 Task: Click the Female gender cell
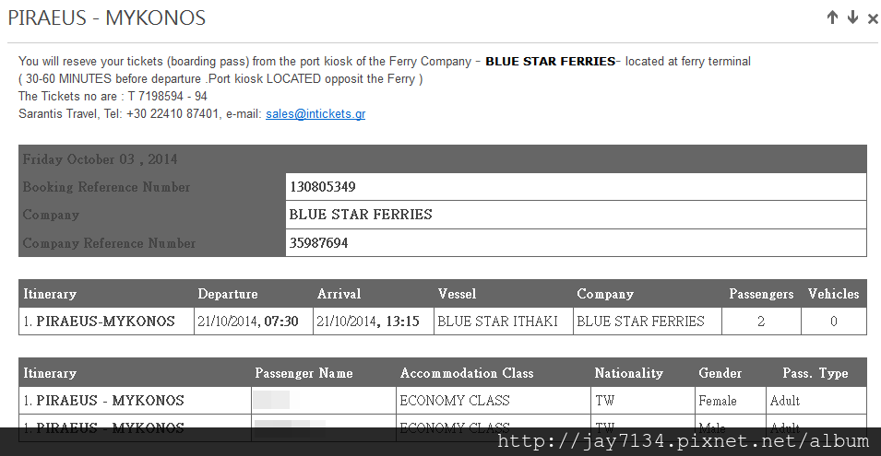pos(731,401)
